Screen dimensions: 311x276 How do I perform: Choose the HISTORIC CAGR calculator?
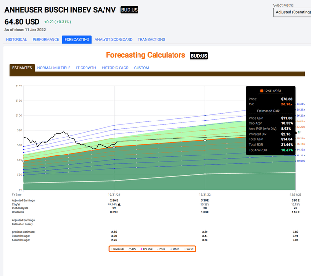pyautogui.click(x=115, y=68)
